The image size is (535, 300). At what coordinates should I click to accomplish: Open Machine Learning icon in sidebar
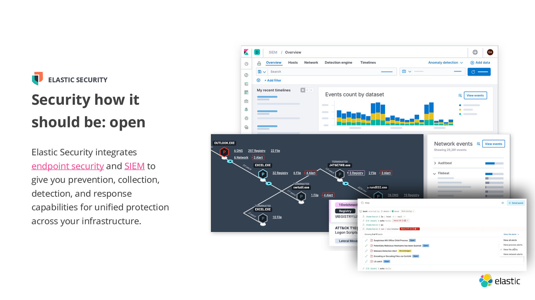tap(246, 118)
